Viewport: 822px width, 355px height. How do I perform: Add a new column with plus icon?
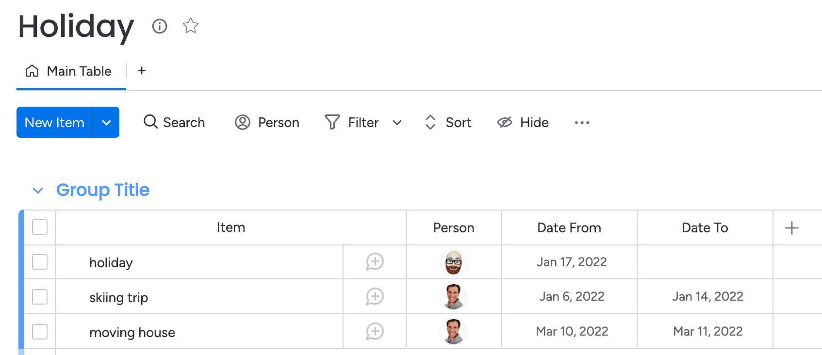(x=792, y=228)
